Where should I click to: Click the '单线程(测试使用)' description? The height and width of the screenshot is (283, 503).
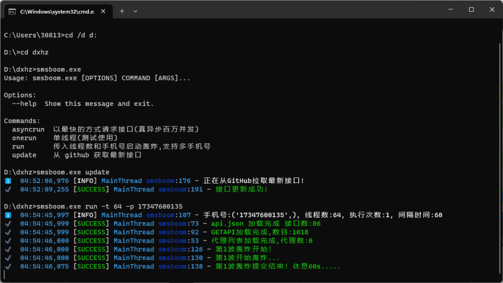click(x=85, y=138)
